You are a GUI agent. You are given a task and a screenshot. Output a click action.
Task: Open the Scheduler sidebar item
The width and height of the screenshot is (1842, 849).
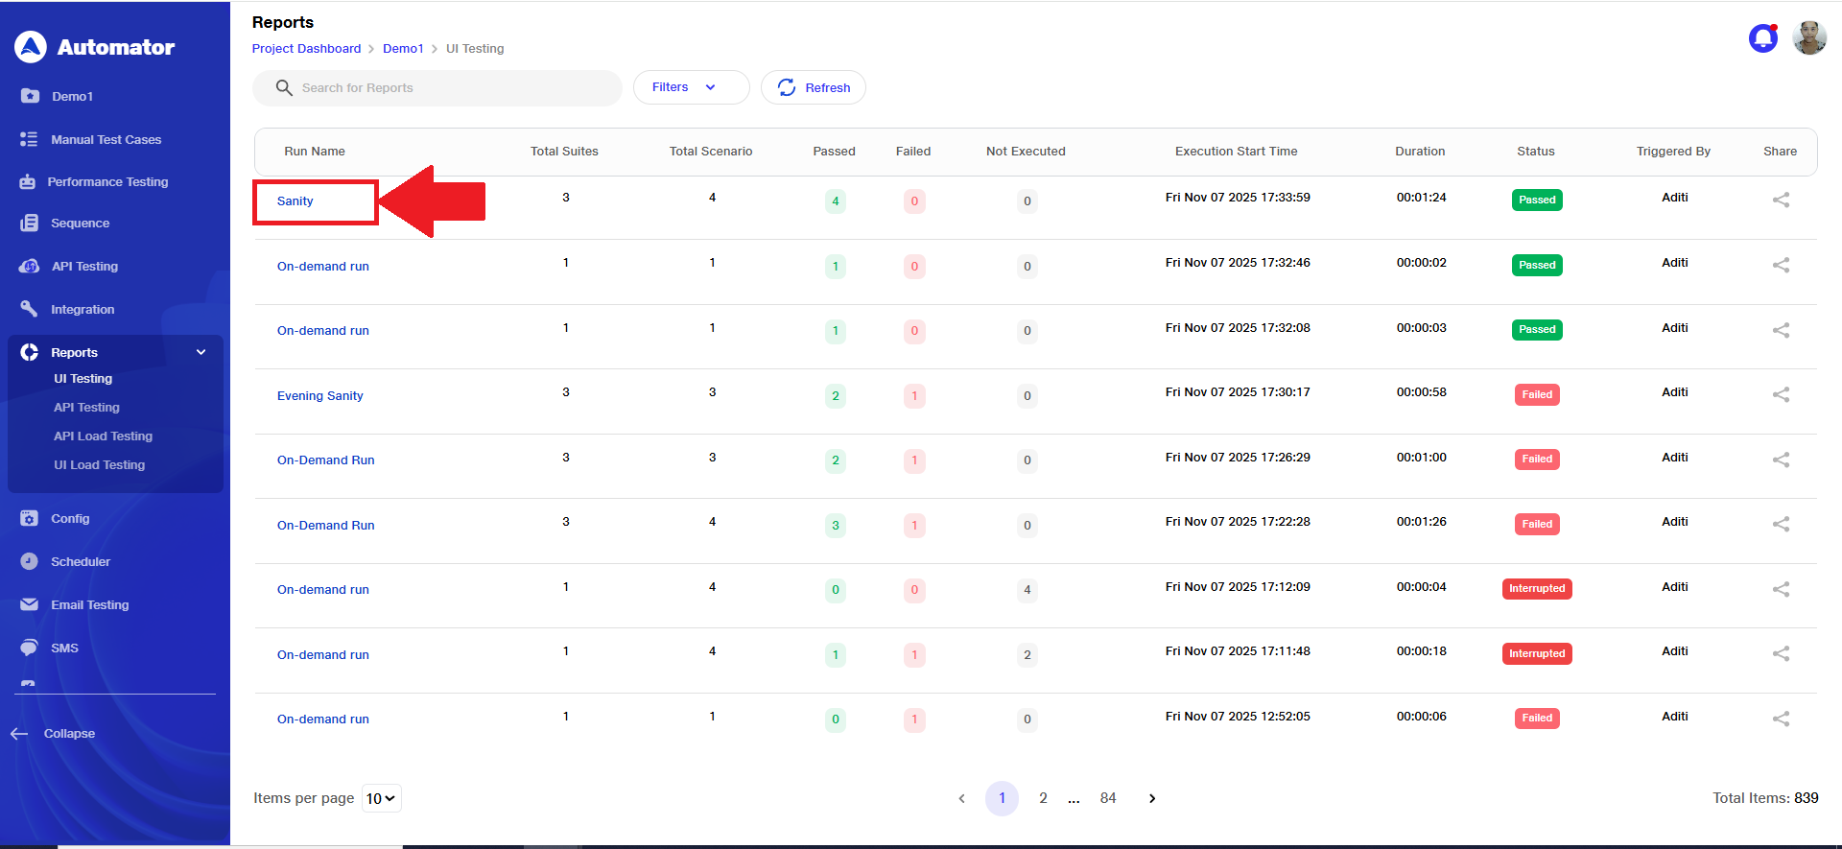pyautogui.click(x=80, y=562)
